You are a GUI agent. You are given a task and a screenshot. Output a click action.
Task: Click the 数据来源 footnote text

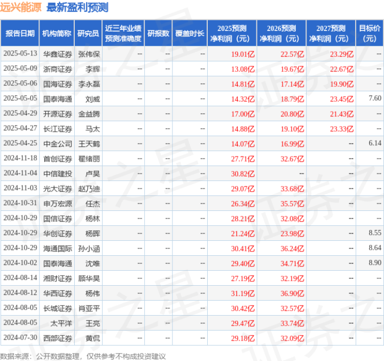pyautogui.click(x=83, y=356)
